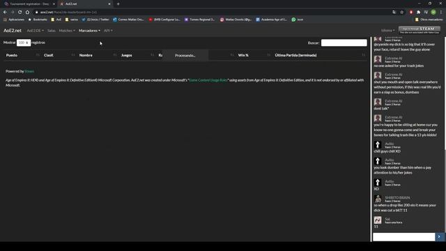The image size is (446, 251).
Task: Switch to Tournament registration tab
Action: (29, 4)
